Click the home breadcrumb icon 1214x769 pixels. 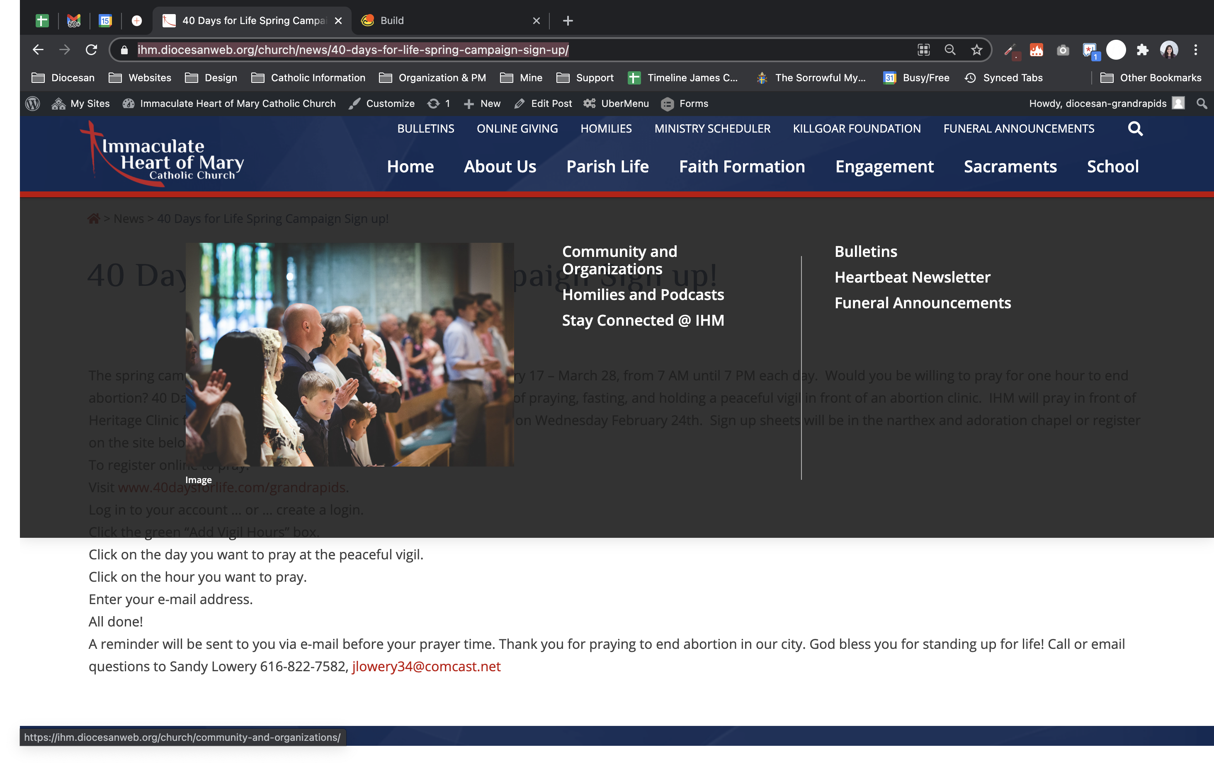pos(94,219)
